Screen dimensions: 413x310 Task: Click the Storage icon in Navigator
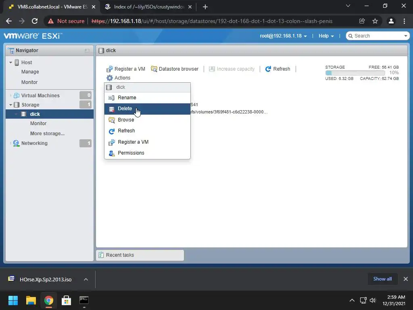(16, 105)
